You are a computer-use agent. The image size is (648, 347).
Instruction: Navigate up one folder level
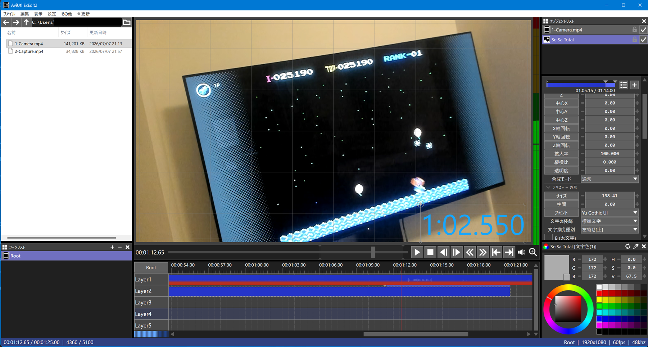[26, 22]
